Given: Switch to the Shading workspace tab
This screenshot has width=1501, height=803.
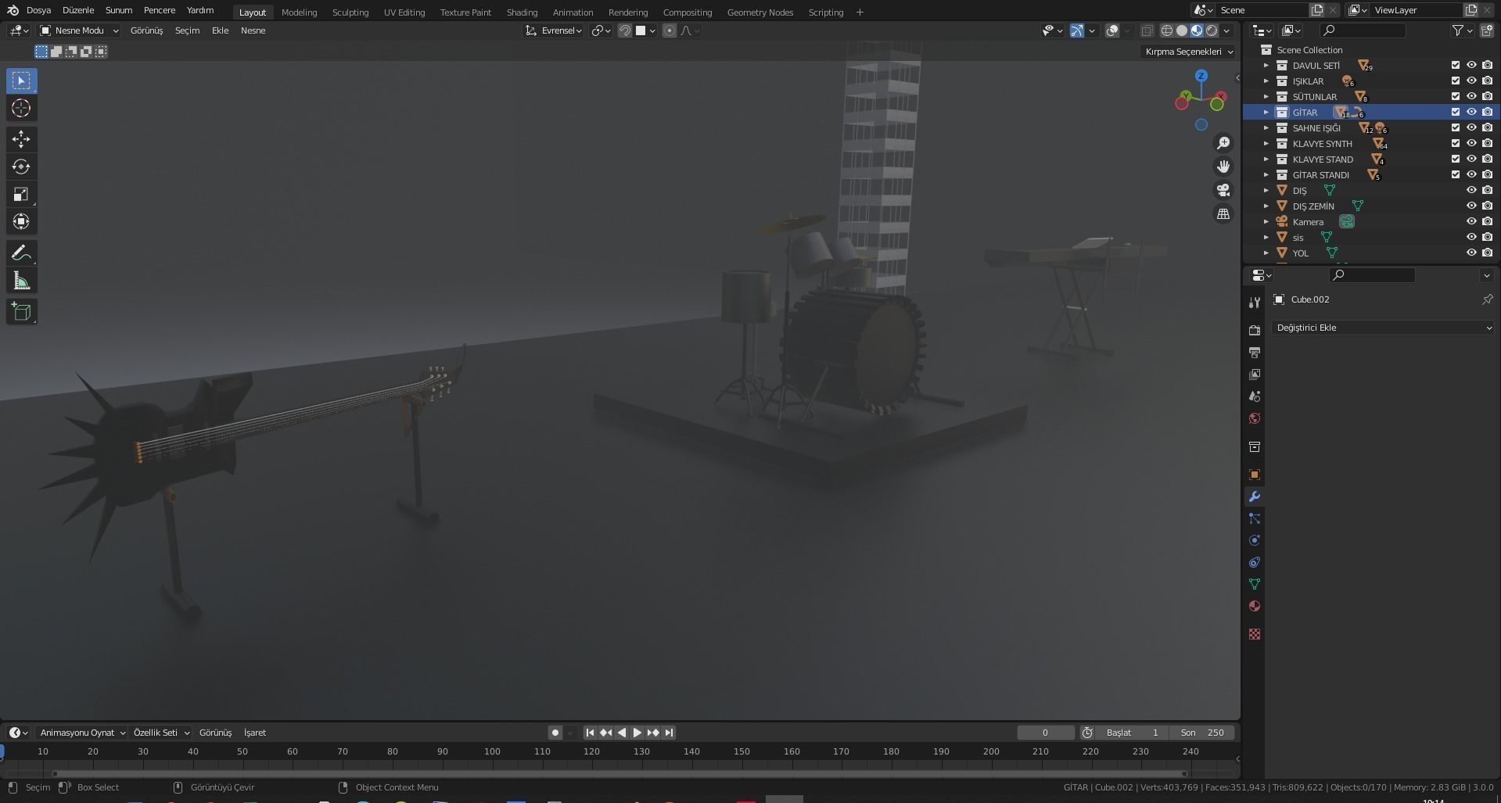Looking at the screenshot, I should click(522, 12).
